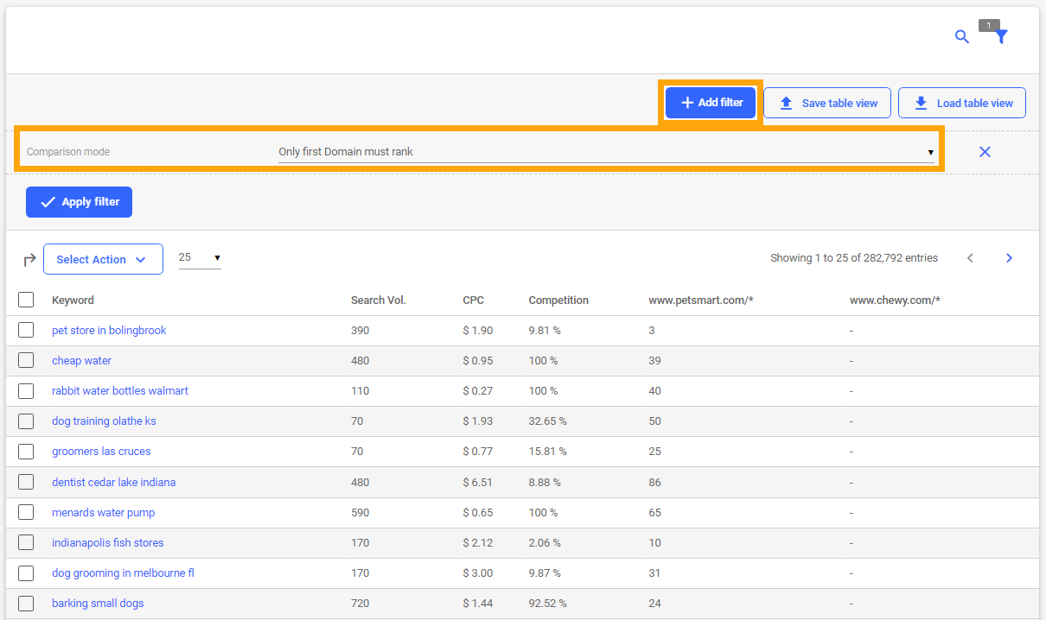Click the bulk action arrow icon
The image size is (1046, 620).
(29, 260)
